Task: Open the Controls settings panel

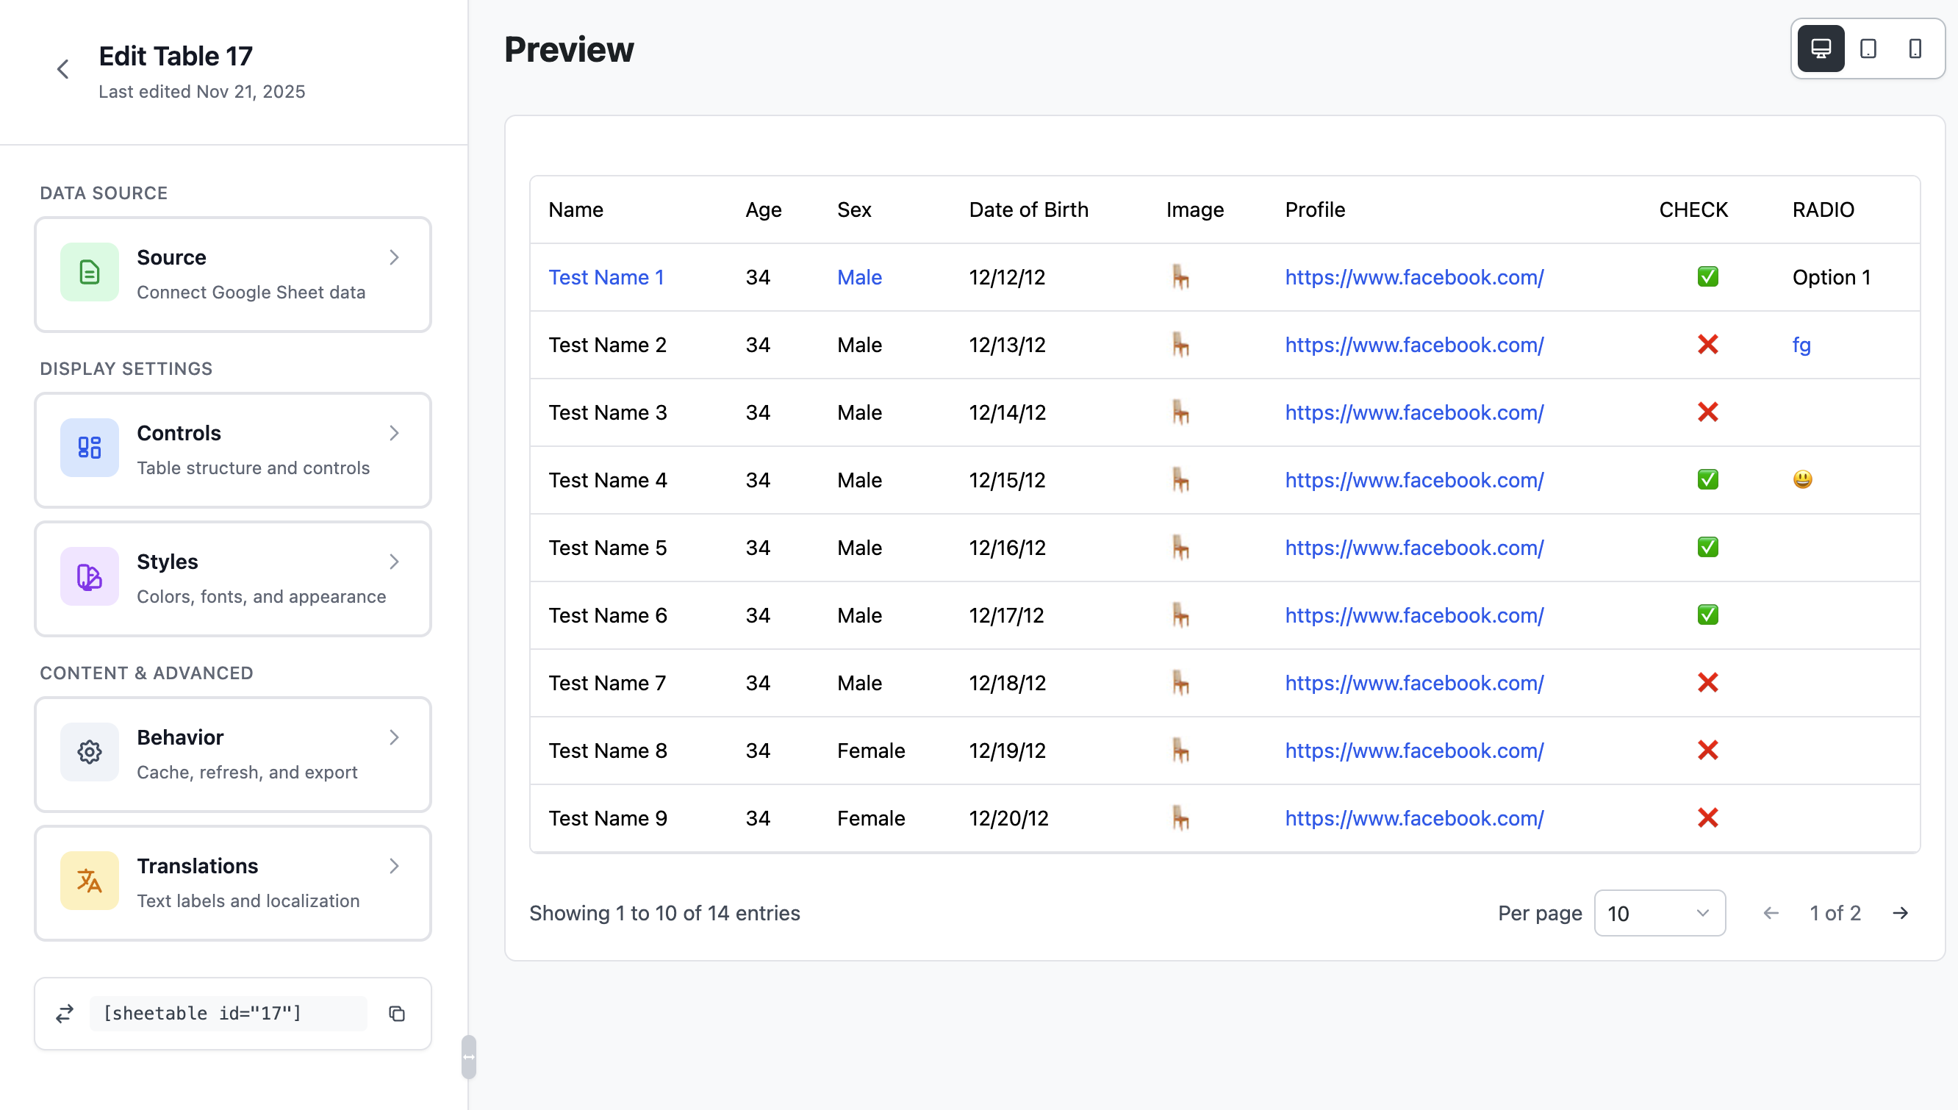Action: click(x=232, y=450)
